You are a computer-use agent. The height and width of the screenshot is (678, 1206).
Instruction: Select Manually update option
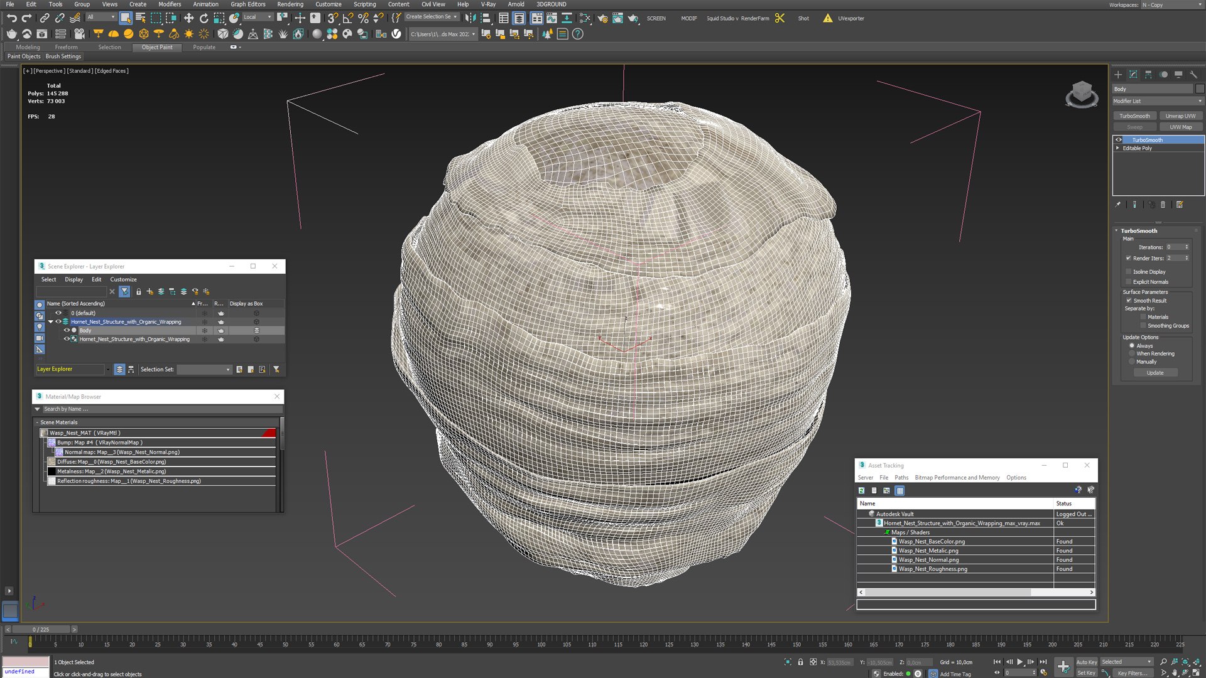coord(1132,362)
